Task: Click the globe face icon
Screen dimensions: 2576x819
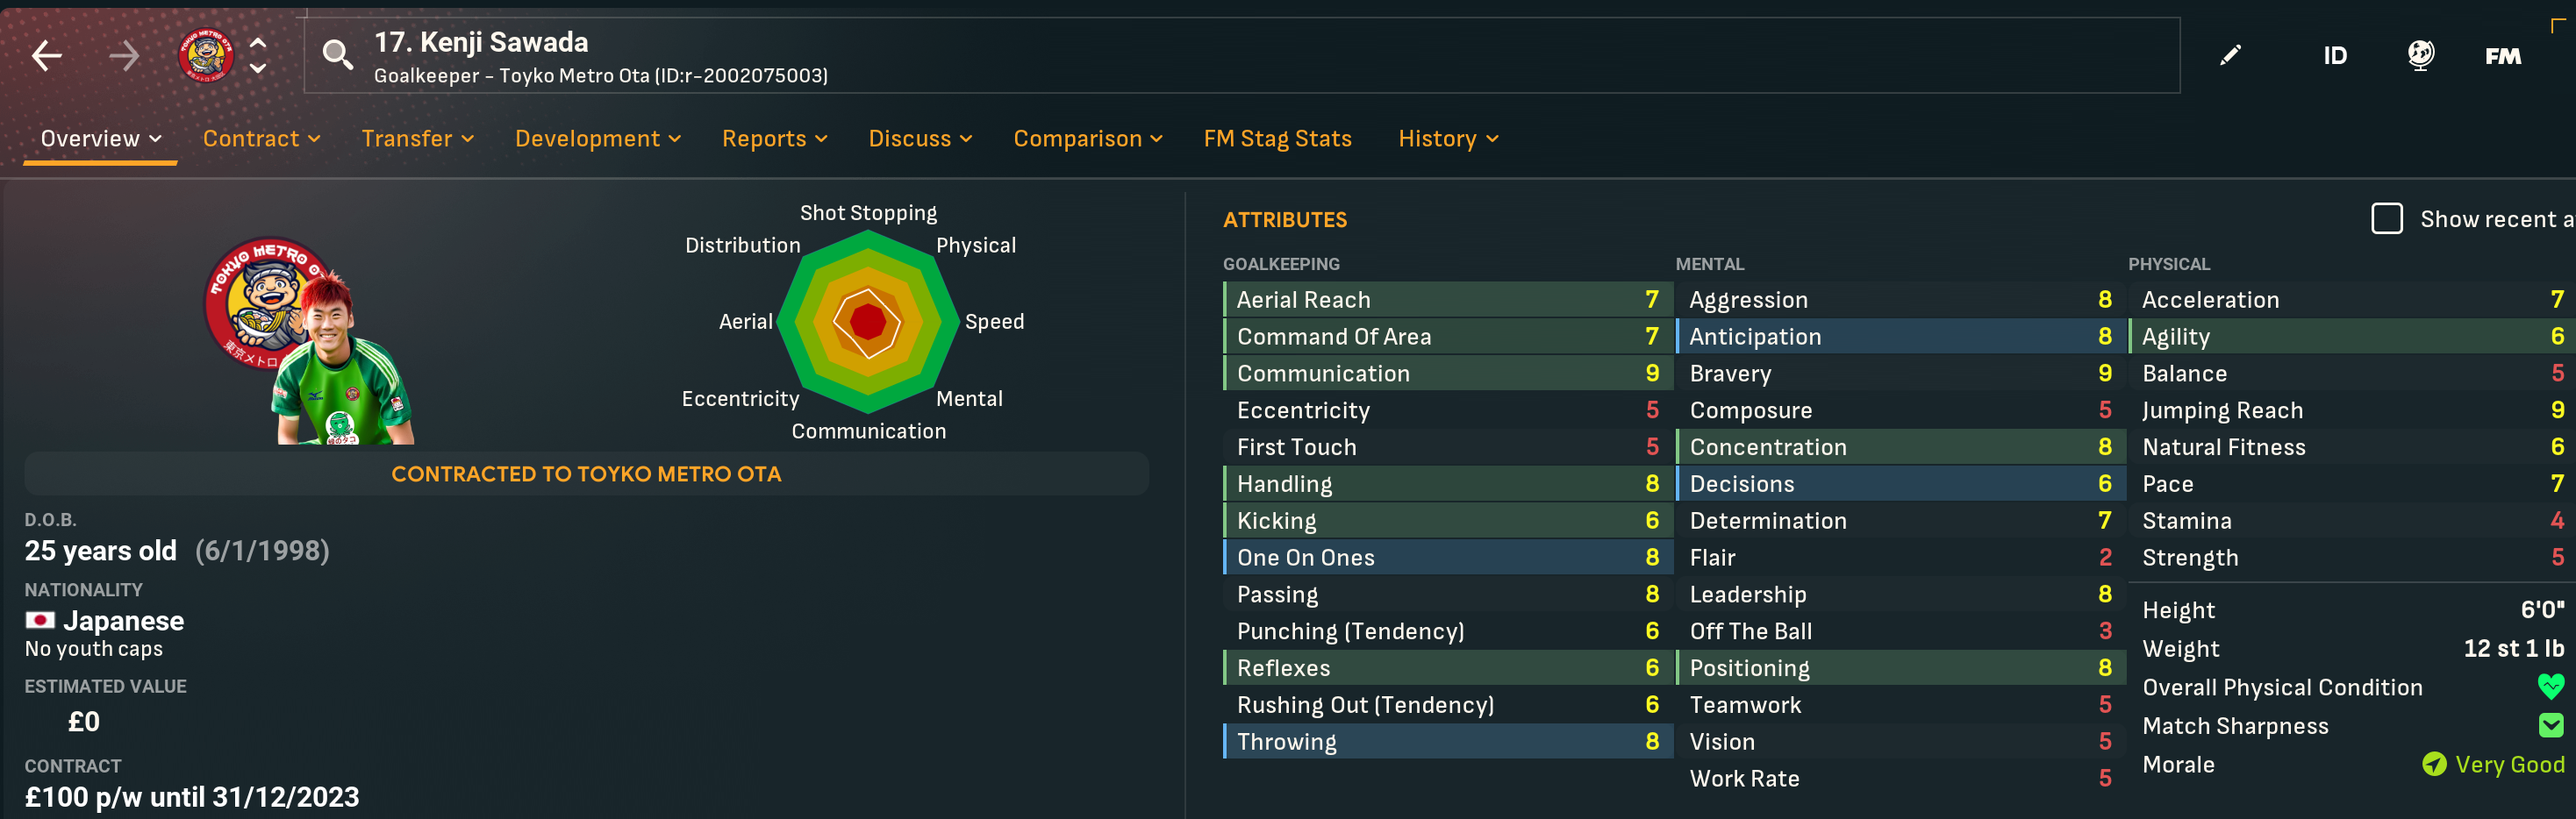Action: [x=2420, y=56]
